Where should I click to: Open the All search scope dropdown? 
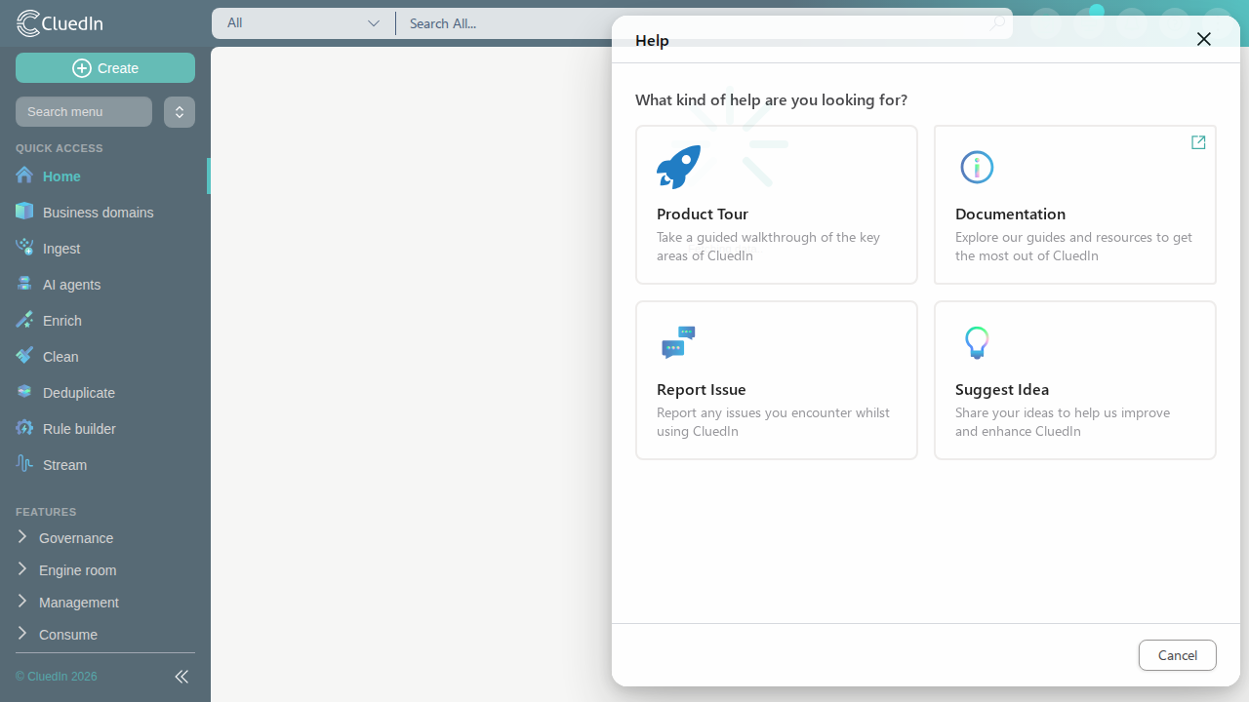click(x=303, y=23)
